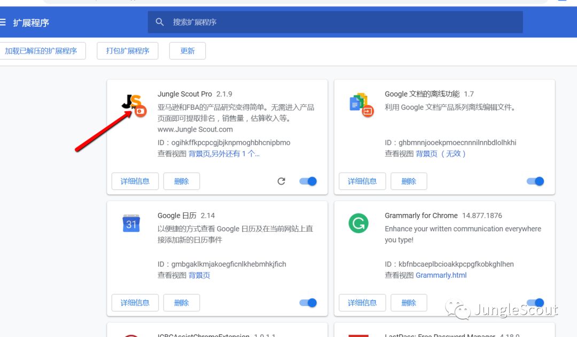Click 加载已解压的扩展程序 button
This screenshot has width=577, height=337.
pyautogui.click(x=41, y=51)
